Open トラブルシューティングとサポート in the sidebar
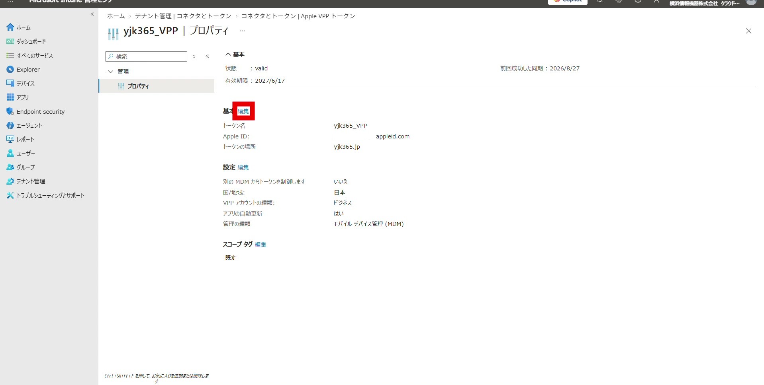Viewport: 764px width, 385px height. click(x=51, y=195)
